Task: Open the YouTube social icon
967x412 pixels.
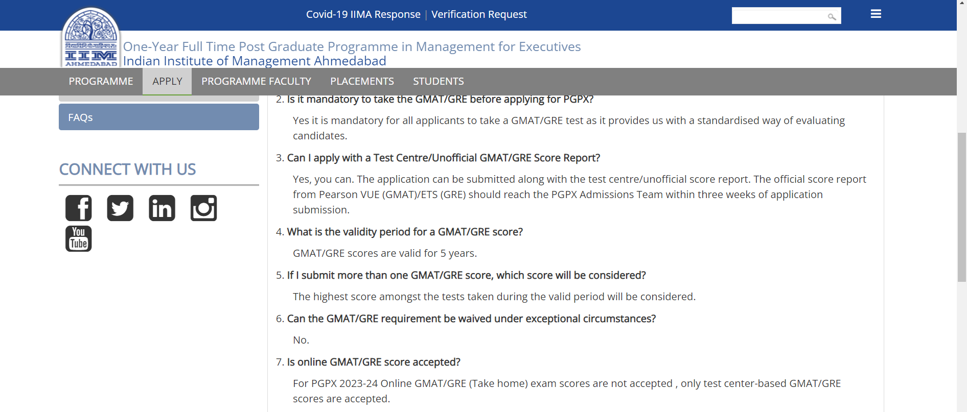Action: tap(79, 239)
